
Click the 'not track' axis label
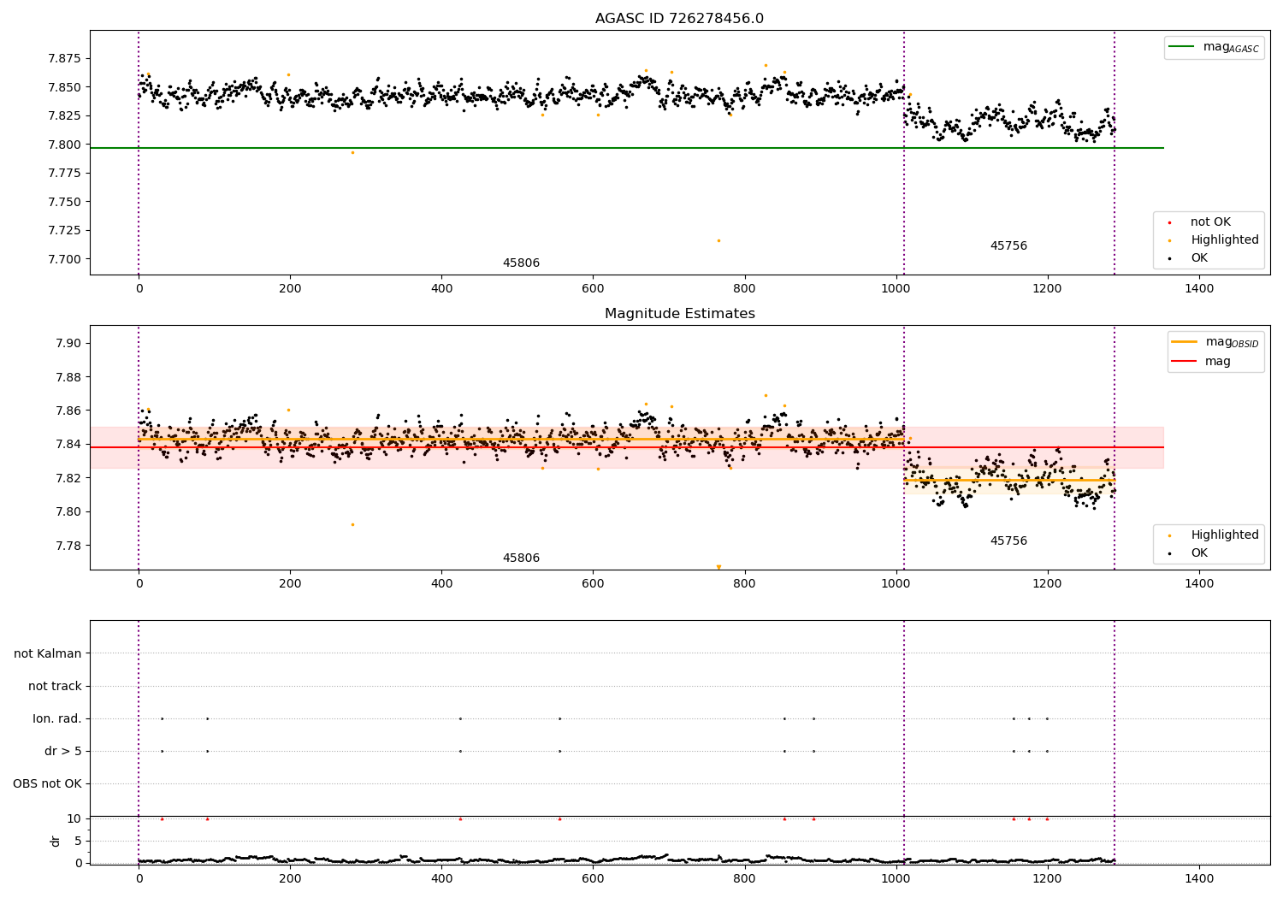pos(55,687)
